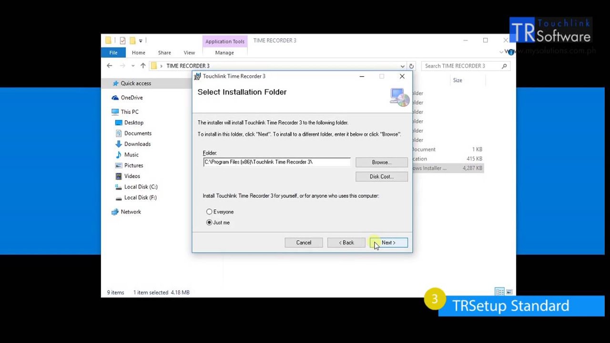Click the Properties icon in quick toolbar
This screenshot has width=610, height=343.
point(122,40)
